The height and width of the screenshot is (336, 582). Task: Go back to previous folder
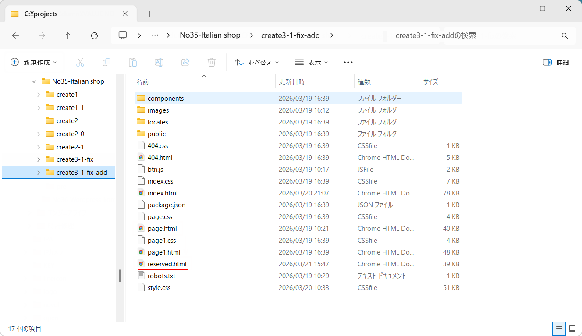point(16,35)
